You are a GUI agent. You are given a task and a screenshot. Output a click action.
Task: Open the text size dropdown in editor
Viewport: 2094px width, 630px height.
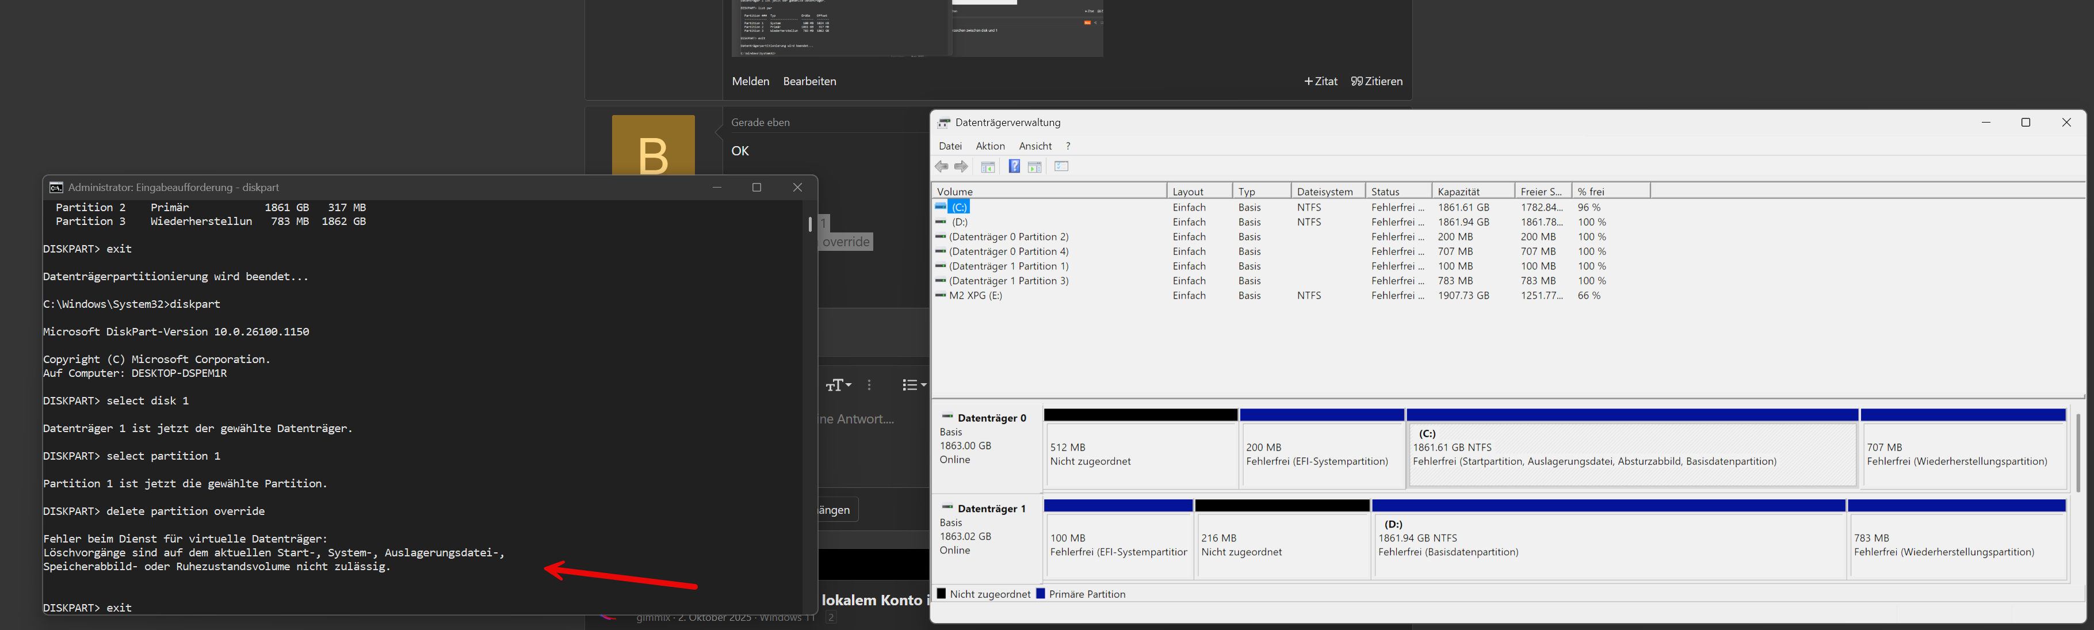[x=838, y=385]
